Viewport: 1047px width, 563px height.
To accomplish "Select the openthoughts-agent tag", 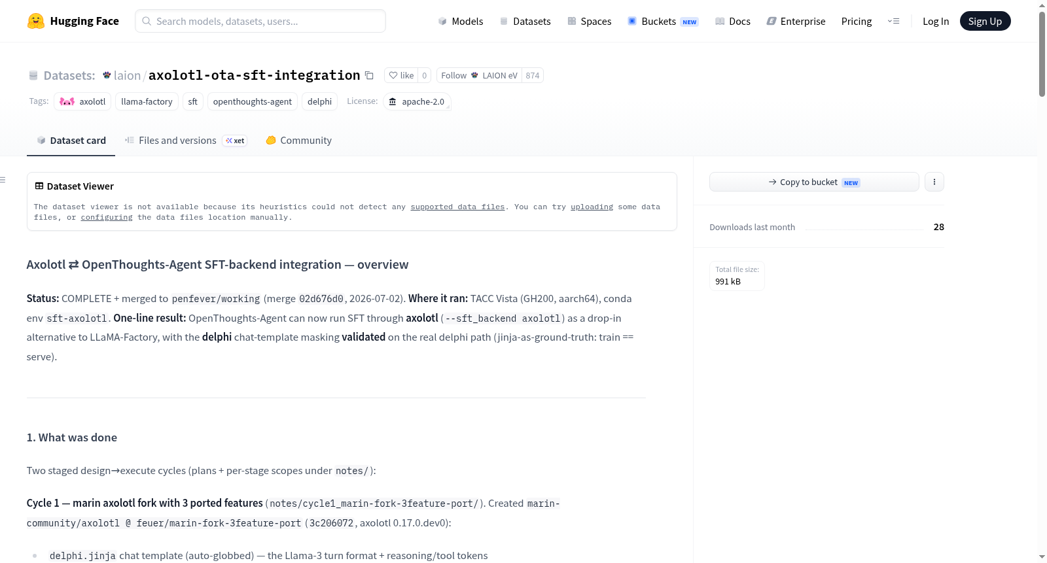I will coord(253,101).
